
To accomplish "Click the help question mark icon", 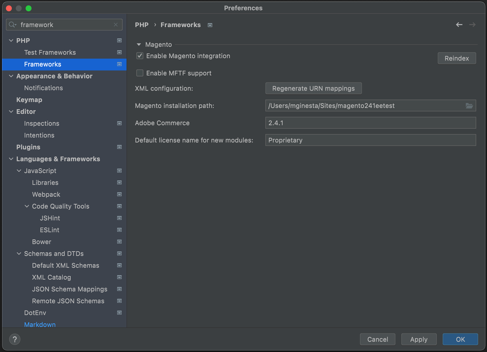I will point(15,339).
